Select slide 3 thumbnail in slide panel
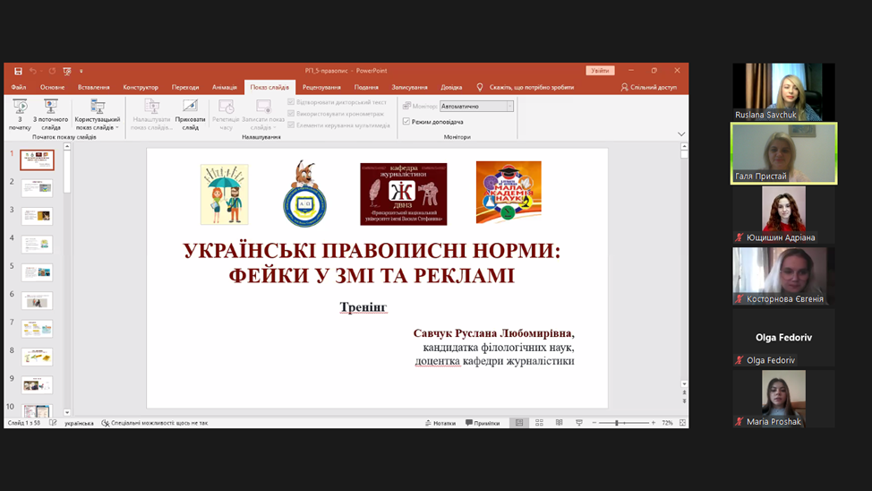 (x=38, y=216)
